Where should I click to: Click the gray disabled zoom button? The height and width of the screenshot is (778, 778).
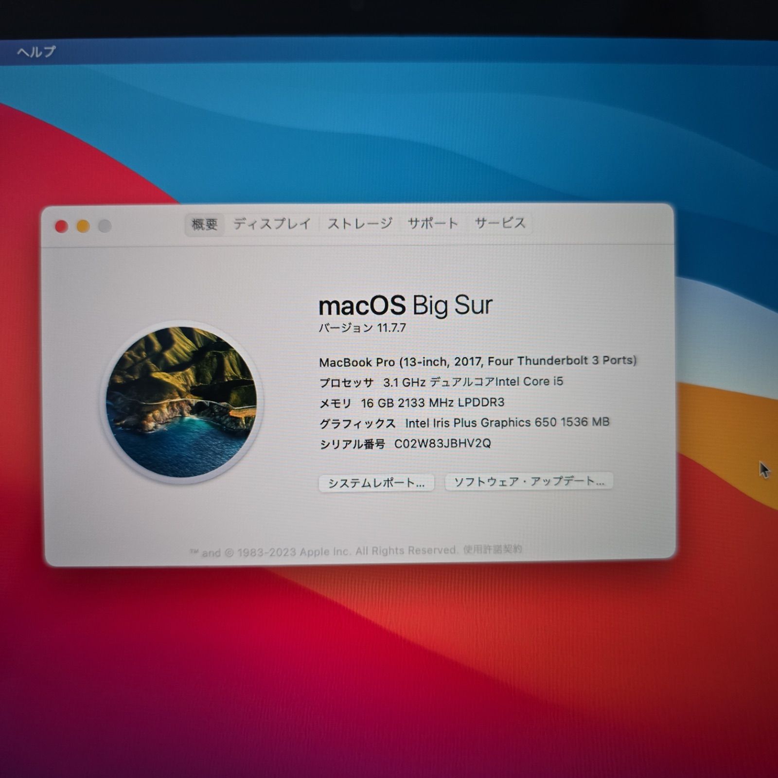point(105,226)
